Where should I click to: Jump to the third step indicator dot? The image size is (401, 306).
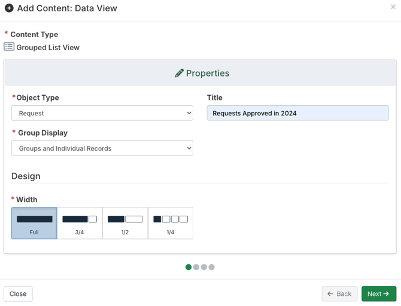204,267
